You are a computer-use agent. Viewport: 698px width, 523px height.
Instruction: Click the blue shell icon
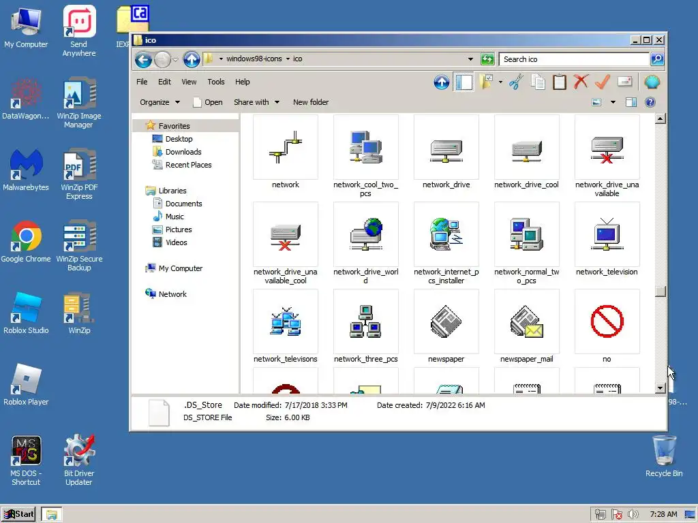coord(652,82)
